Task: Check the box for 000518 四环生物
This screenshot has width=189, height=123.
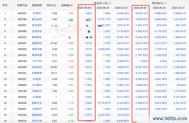Action: (x=12, y=121)
